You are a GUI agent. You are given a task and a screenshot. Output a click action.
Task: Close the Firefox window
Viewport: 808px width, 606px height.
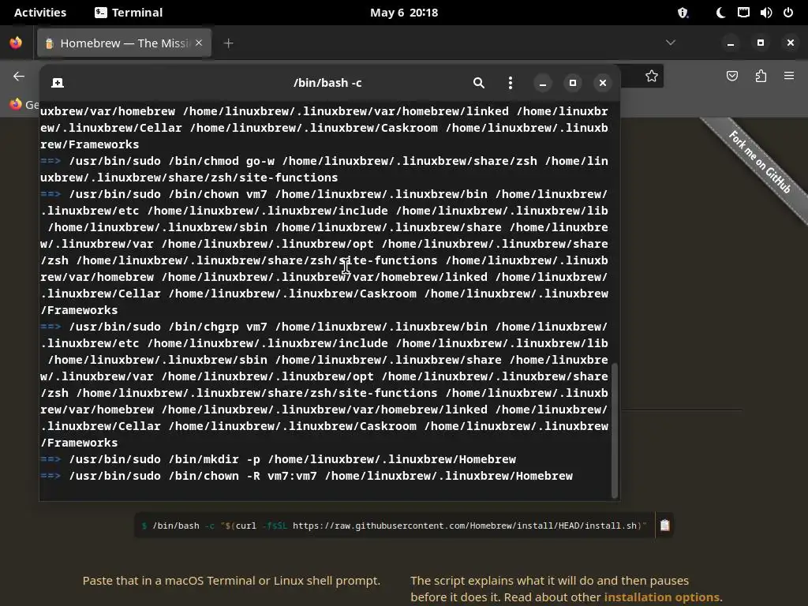pyautogui.click(x=791, y=43)
